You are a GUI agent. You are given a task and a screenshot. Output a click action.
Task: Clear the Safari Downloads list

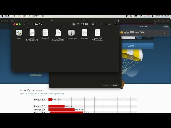click(166, 27)
